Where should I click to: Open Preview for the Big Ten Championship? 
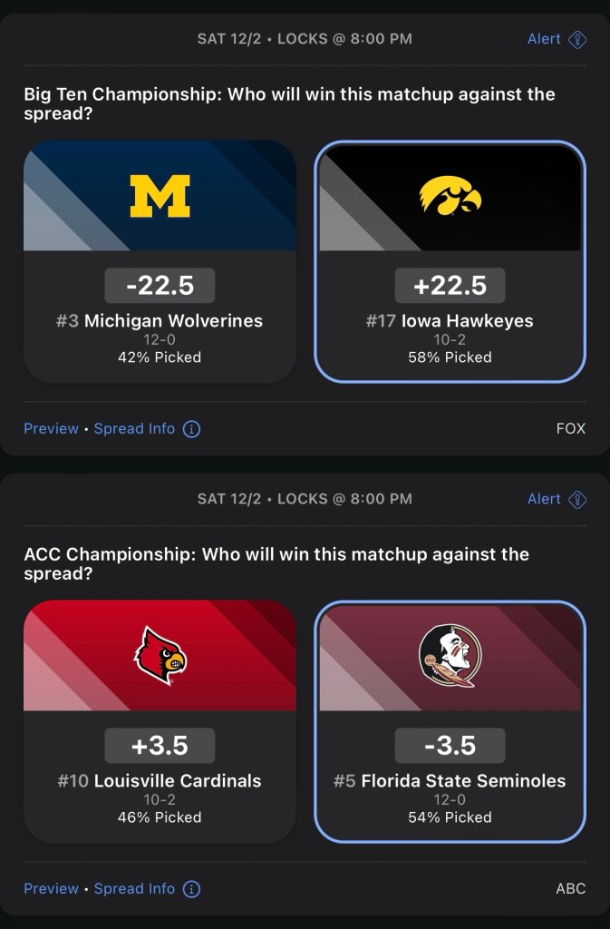[x=51, y=429]
